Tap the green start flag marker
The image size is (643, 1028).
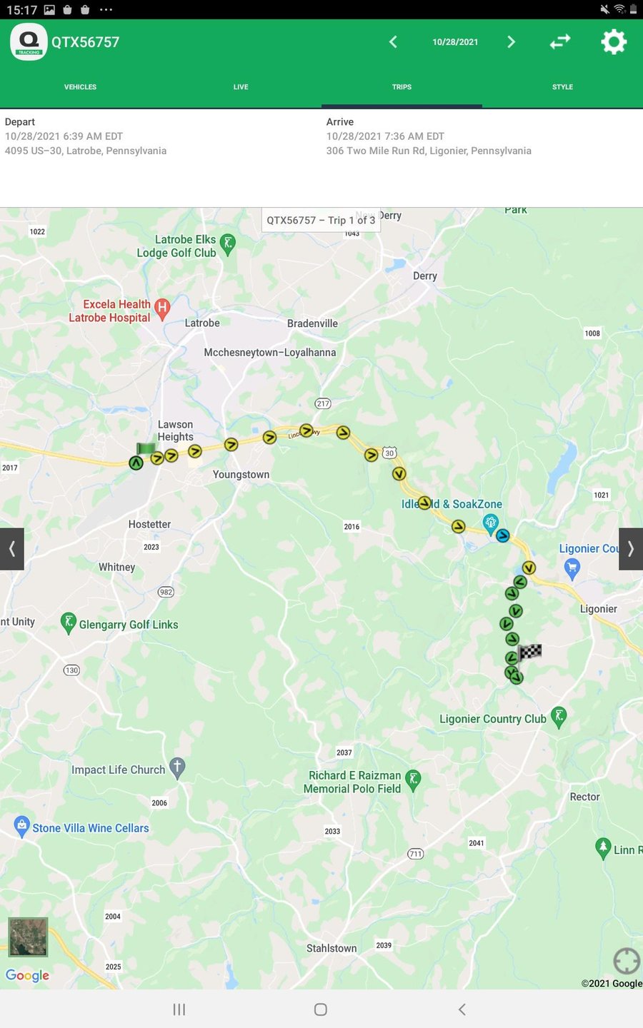146,449
